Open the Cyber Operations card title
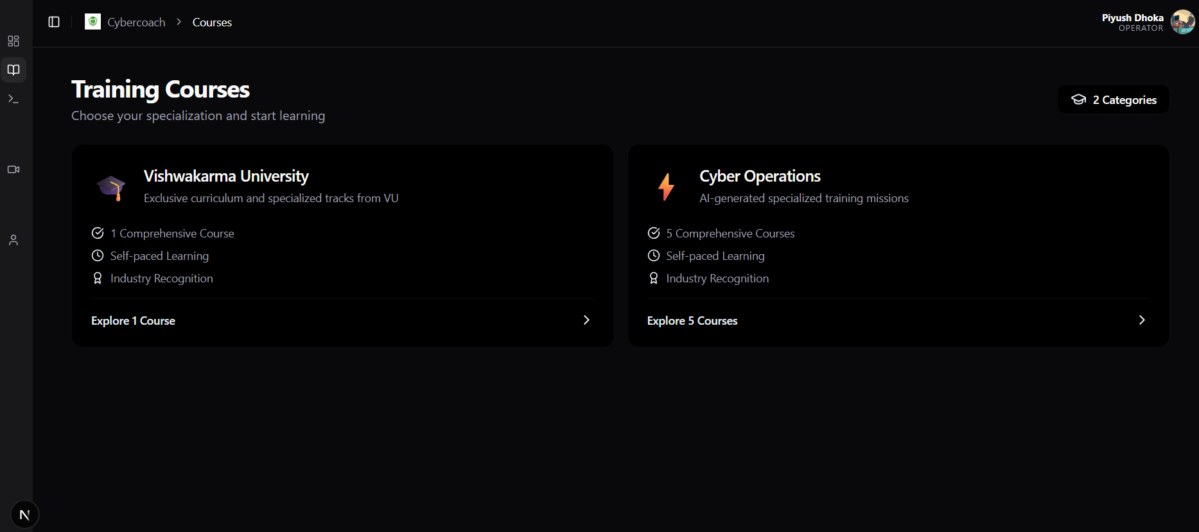The image size is (1199, 532). [x=760, y=176]
